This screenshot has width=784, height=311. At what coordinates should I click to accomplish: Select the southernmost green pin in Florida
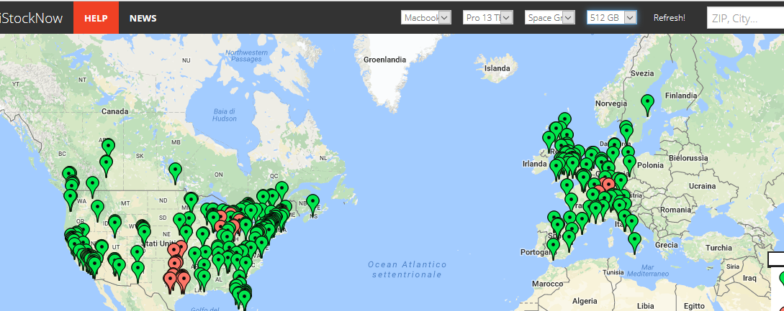(244, 300)
